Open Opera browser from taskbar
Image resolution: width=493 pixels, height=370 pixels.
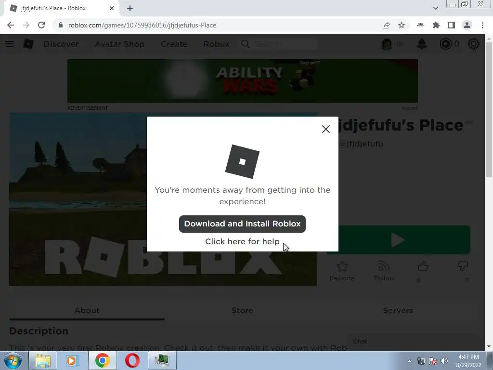[132, 360]
